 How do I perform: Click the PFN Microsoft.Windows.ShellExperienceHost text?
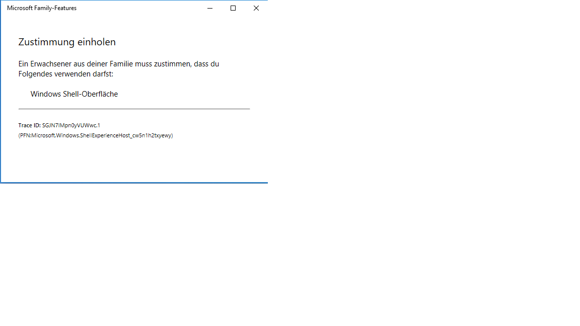tap(96, 135)
